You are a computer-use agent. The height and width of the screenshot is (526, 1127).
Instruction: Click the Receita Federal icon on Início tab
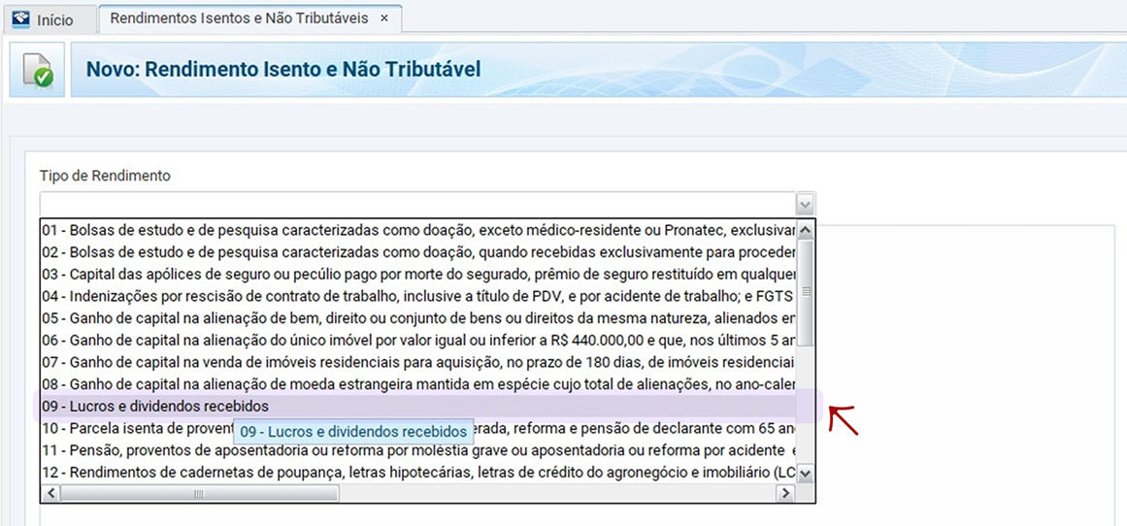point(20,19)
